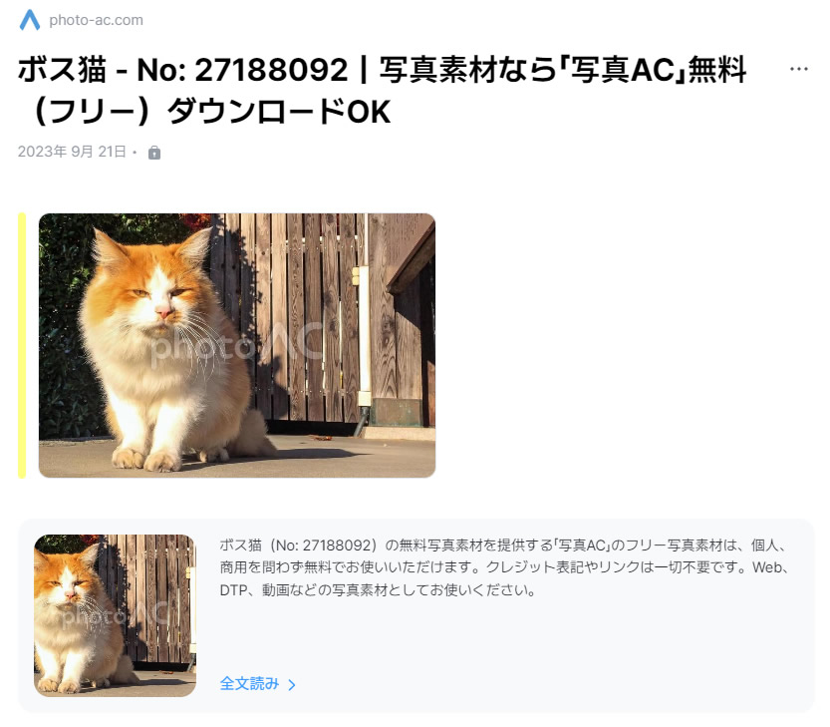Image resolution: width=830 pixels, height=727 pixels.
Task: Click the chevron arrow after 全文読み
Action: (292, 685)
